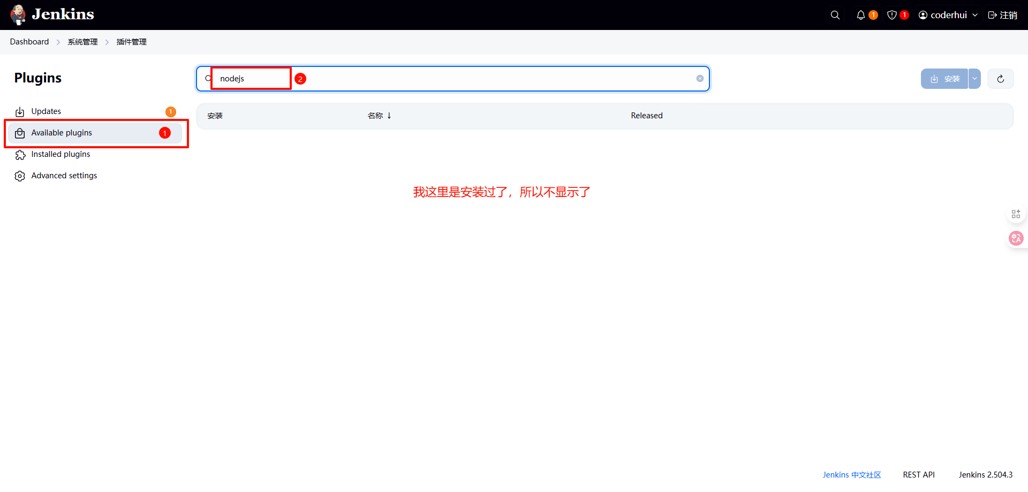1028x492 pixels.
Task: Open the notifications bell icon
Action: (860, 15)
